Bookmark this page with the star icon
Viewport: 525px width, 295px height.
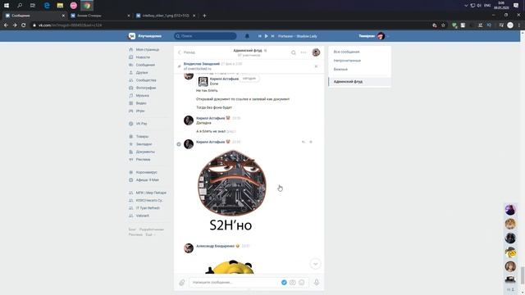(x=443, y=25)
